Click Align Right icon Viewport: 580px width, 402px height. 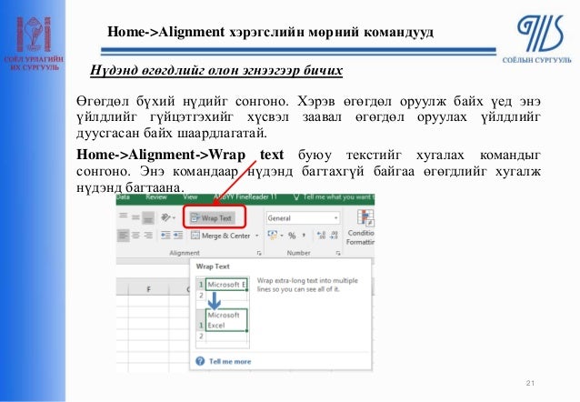point(148,235)
